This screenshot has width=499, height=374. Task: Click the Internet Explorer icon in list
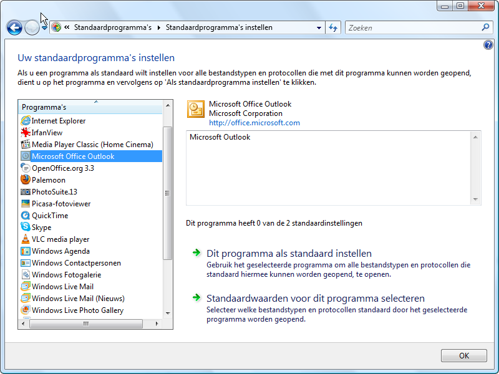point(26,121)
